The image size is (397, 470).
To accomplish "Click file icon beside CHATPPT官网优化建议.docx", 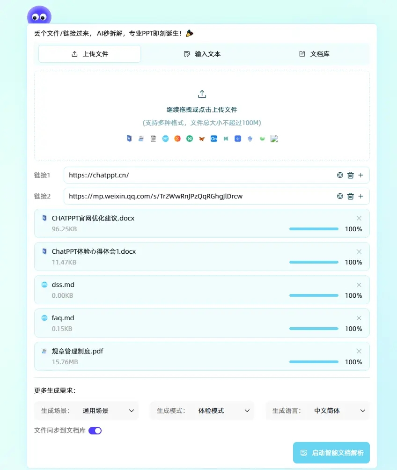I will [x=44, y=218].
